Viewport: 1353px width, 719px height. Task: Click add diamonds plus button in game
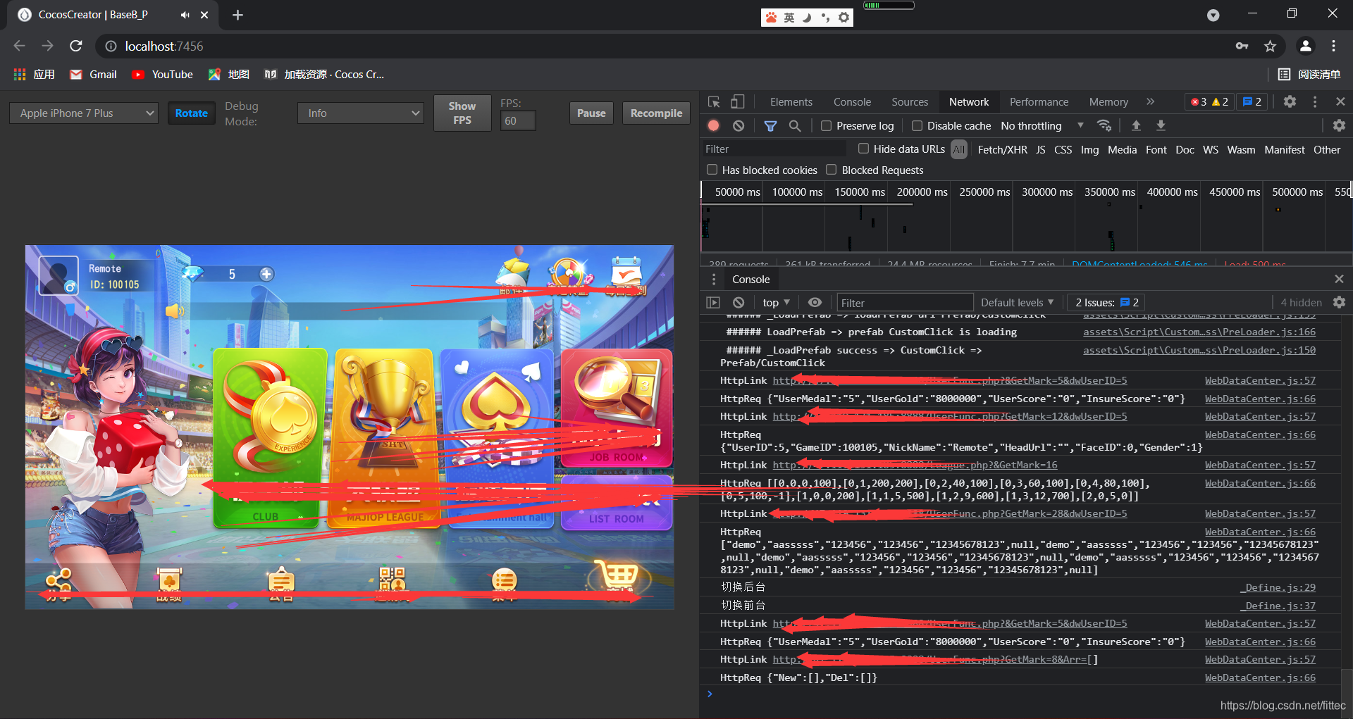tap(266, 274)
